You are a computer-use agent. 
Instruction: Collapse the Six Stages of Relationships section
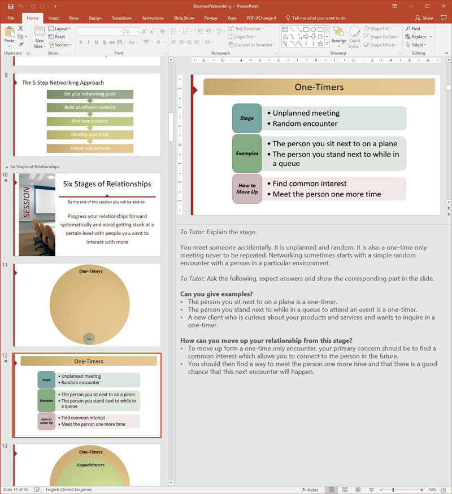coord(7,167)
